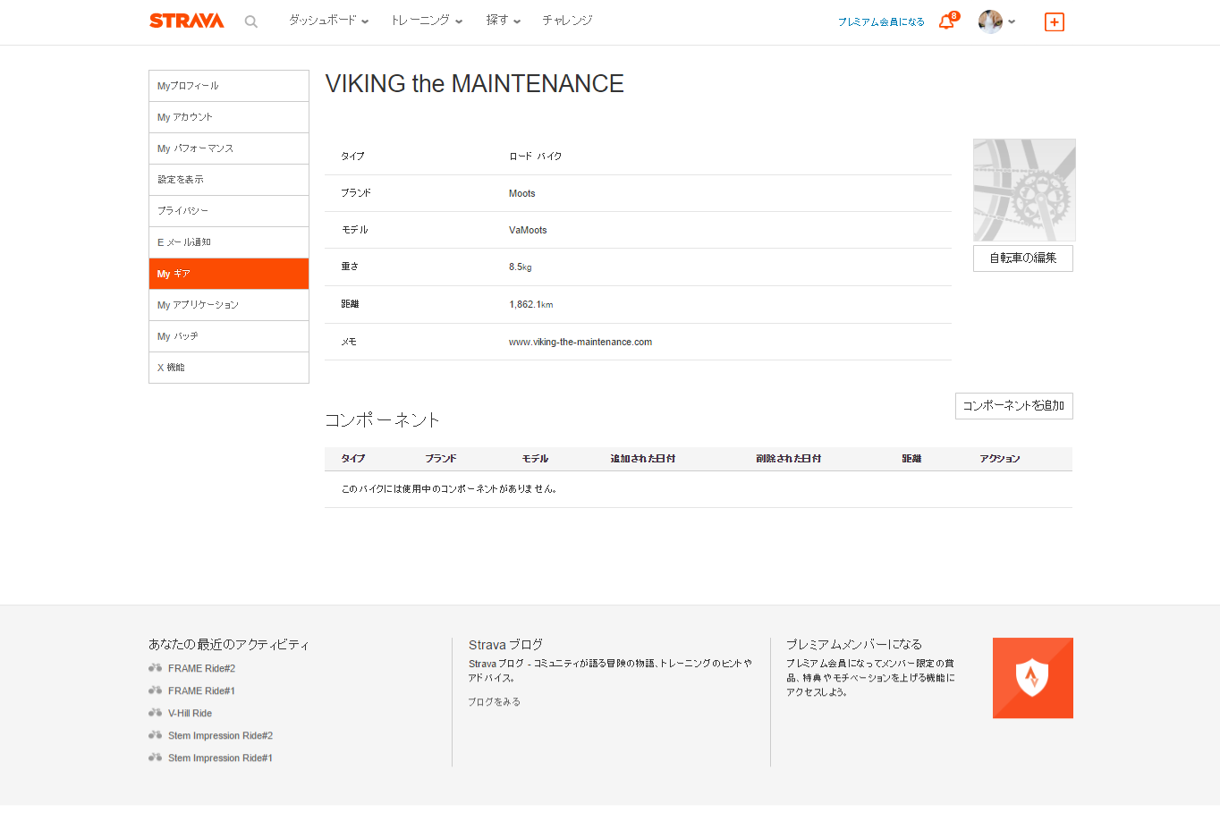1220x813 pixels.
Task: Click the ブランド column header in components table
Action: pyautogui.click(x=441, y=459)
